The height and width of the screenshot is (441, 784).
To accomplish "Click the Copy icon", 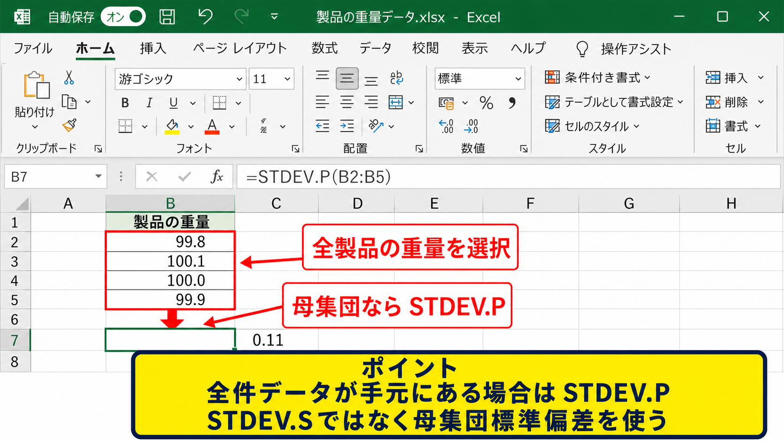I will click(69, 102).
